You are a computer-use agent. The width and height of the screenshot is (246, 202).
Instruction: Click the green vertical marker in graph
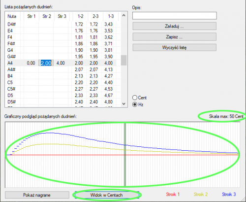[x=125, y=155]
